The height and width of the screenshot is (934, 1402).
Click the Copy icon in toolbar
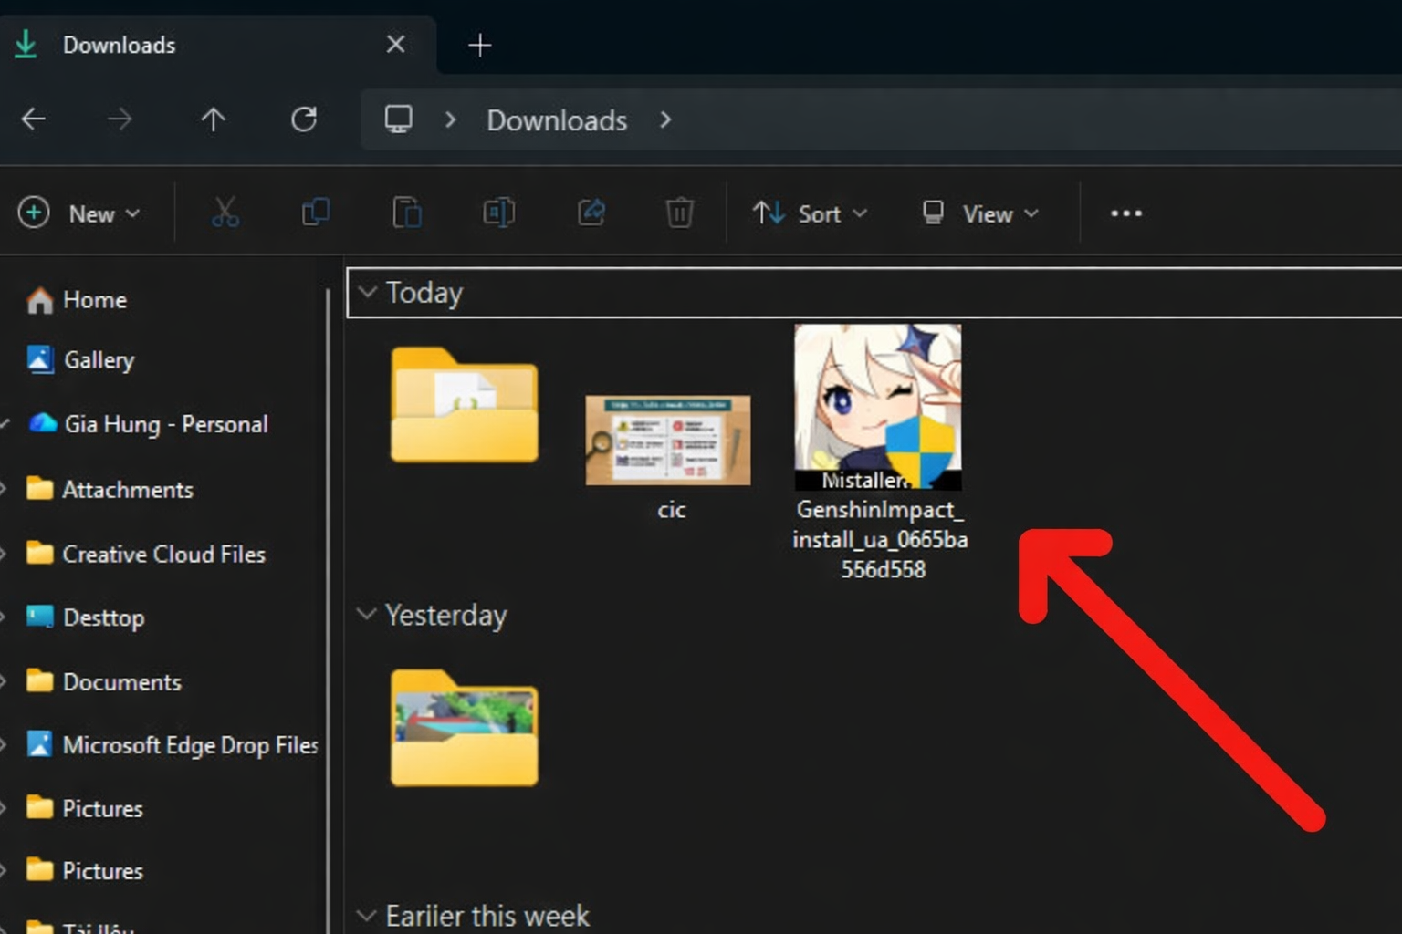pos(316,213)
